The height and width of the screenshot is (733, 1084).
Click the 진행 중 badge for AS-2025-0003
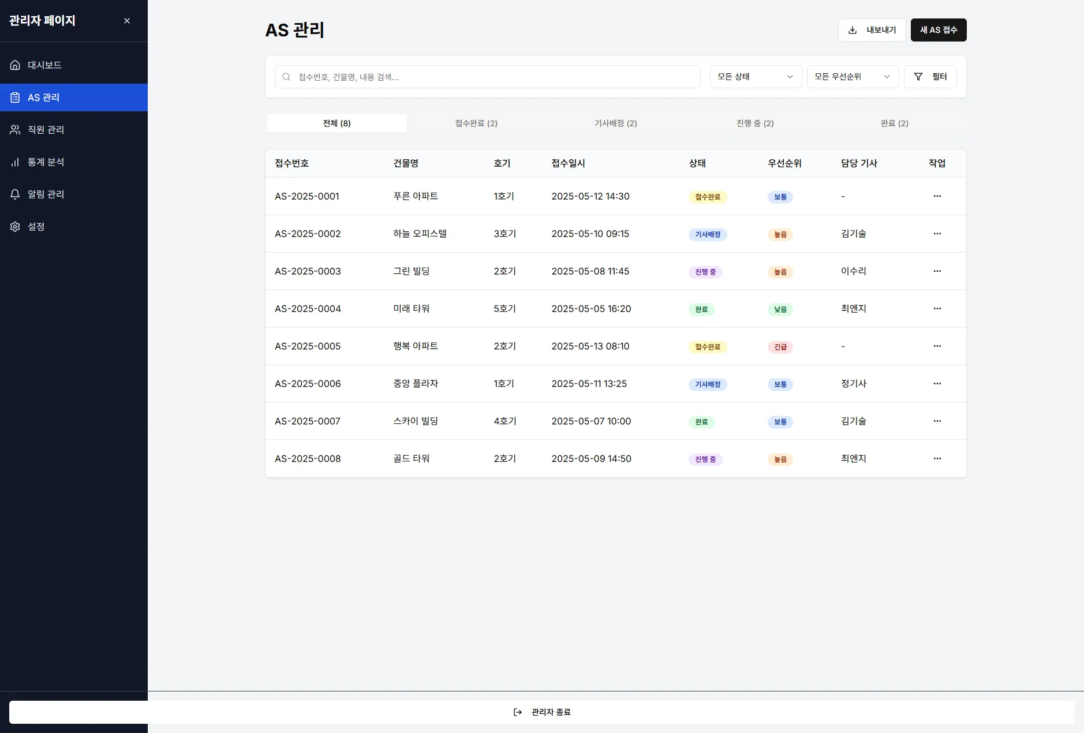click(x=705, y=272)
